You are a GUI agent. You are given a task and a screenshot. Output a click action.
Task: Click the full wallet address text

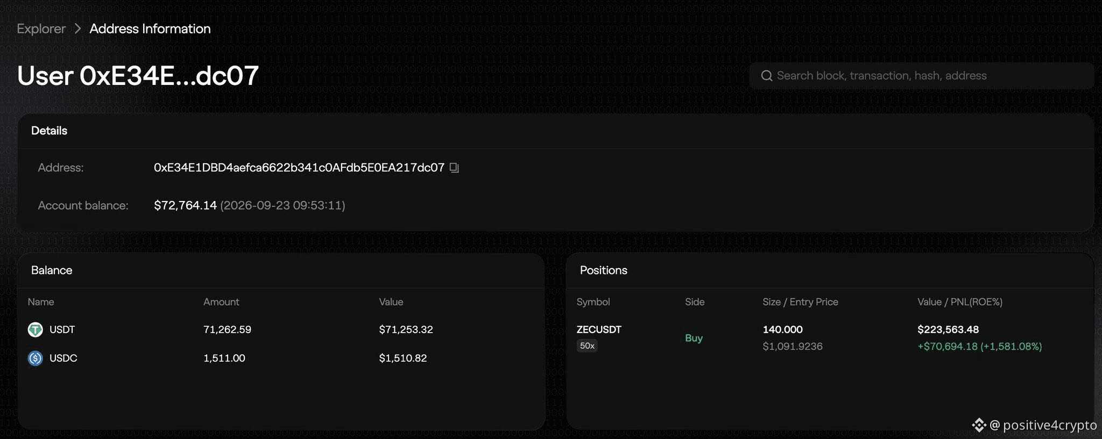coord(299,168)
